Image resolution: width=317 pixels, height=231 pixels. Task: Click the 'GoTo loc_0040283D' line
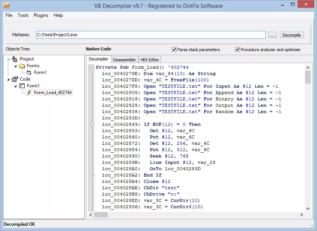(x=151, y=169)
